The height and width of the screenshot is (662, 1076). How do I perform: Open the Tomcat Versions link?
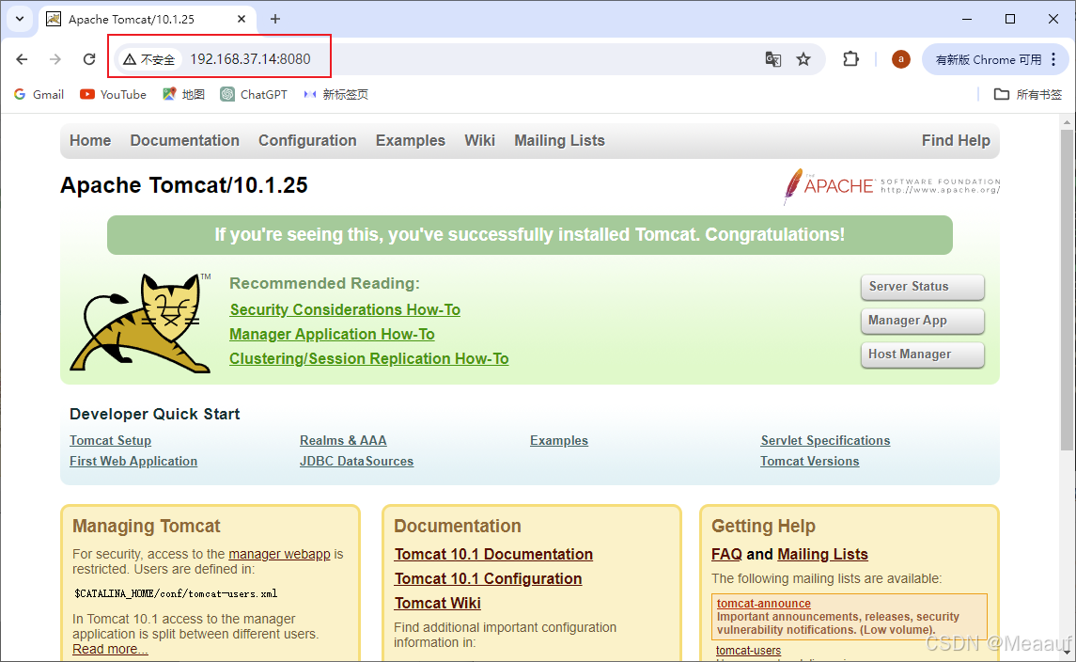(x=810, y=462)
